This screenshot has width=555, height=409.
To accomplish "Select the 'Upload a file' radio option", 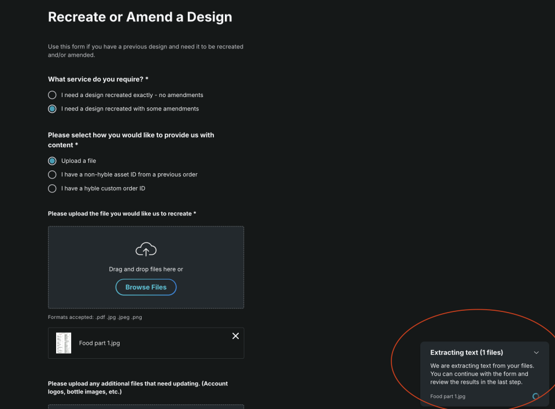I will 52,161.
